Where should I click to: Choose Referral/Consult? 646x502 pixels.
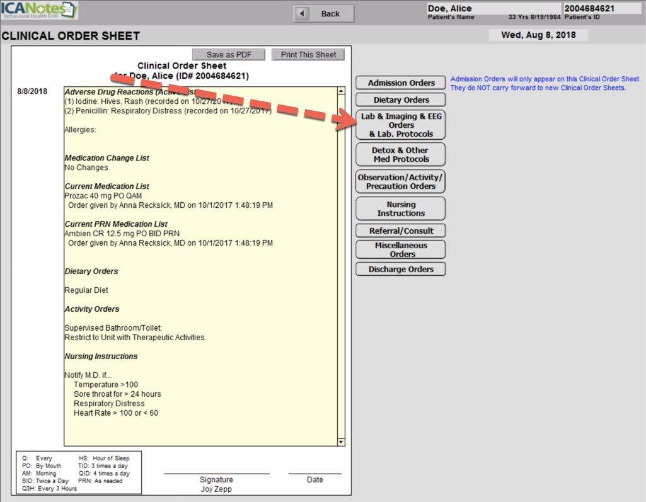click(401, 231)
